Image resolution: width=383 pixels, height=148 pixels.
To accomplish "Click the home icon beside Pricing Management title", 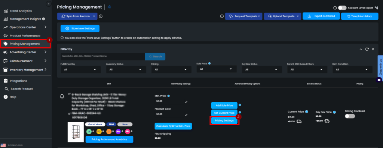I will click(x=110, y=7).
